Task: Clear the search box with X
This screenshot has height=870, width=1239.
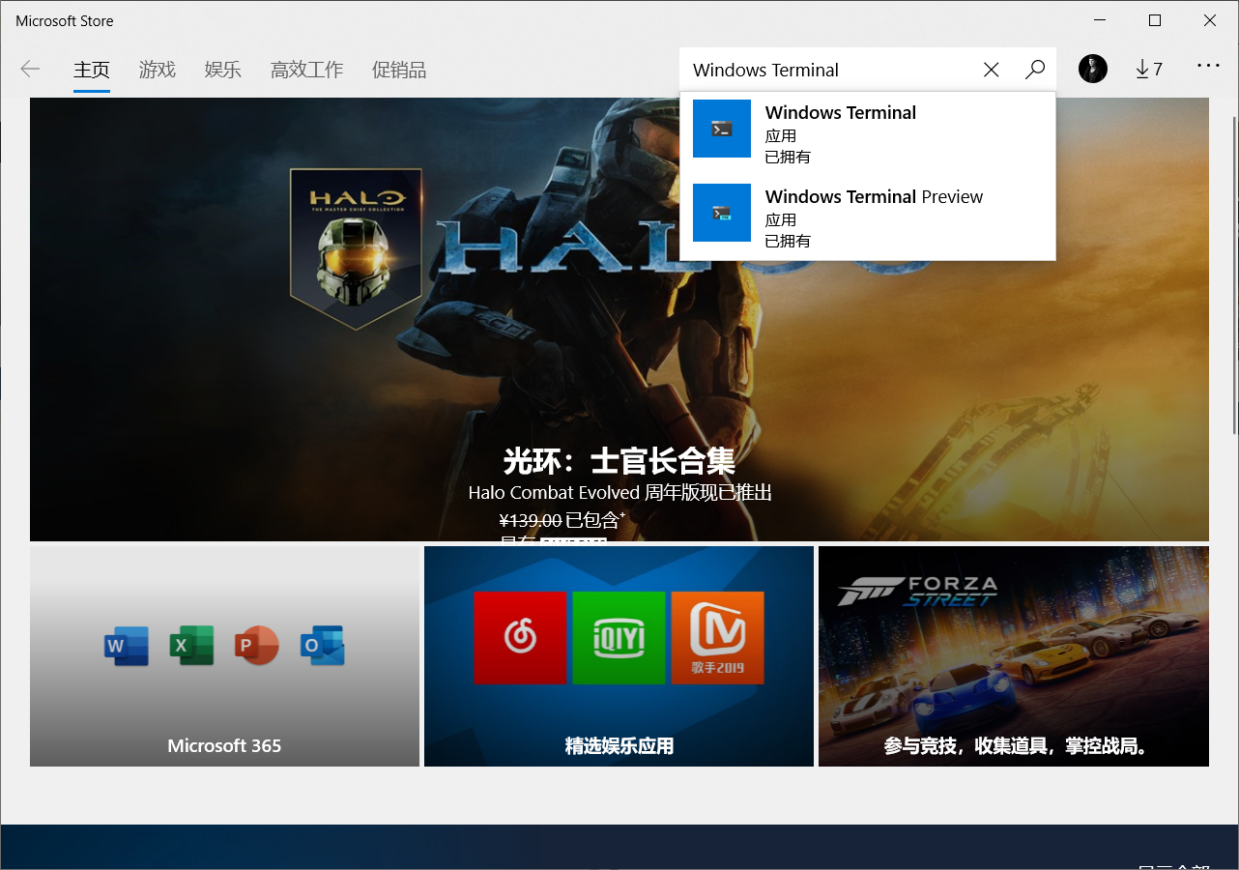Action: pos(991,70)
